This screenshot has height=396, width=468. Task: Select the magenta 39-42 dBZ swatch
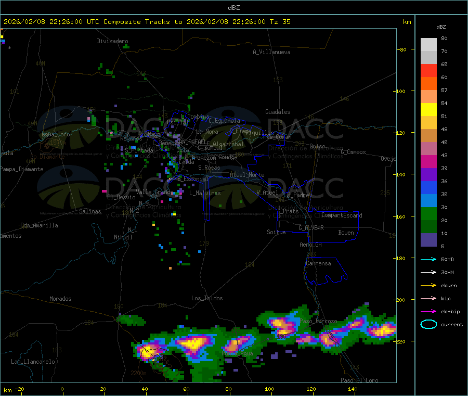[428, 162]
